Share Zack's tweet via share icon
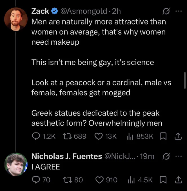The height and width of the screenshot is (191, 187). [x=178, y=136]
